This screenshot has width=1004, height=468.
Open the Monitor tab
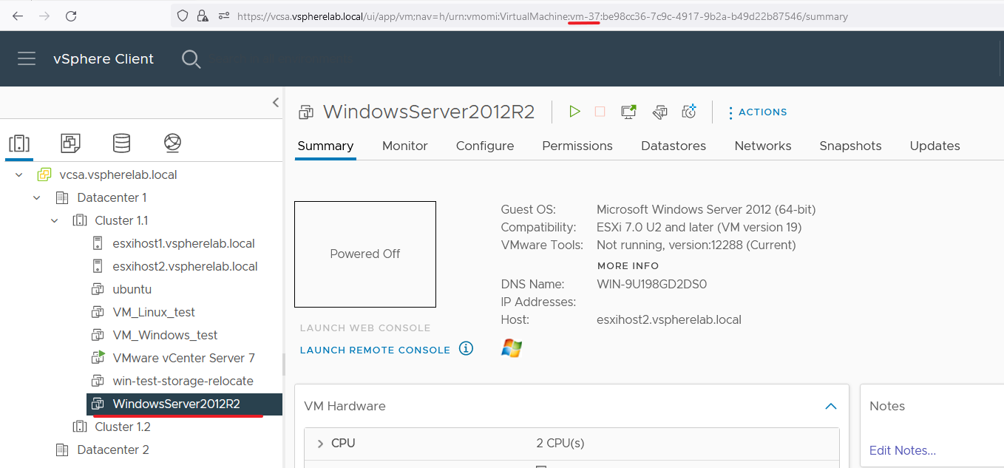(404, 146)
